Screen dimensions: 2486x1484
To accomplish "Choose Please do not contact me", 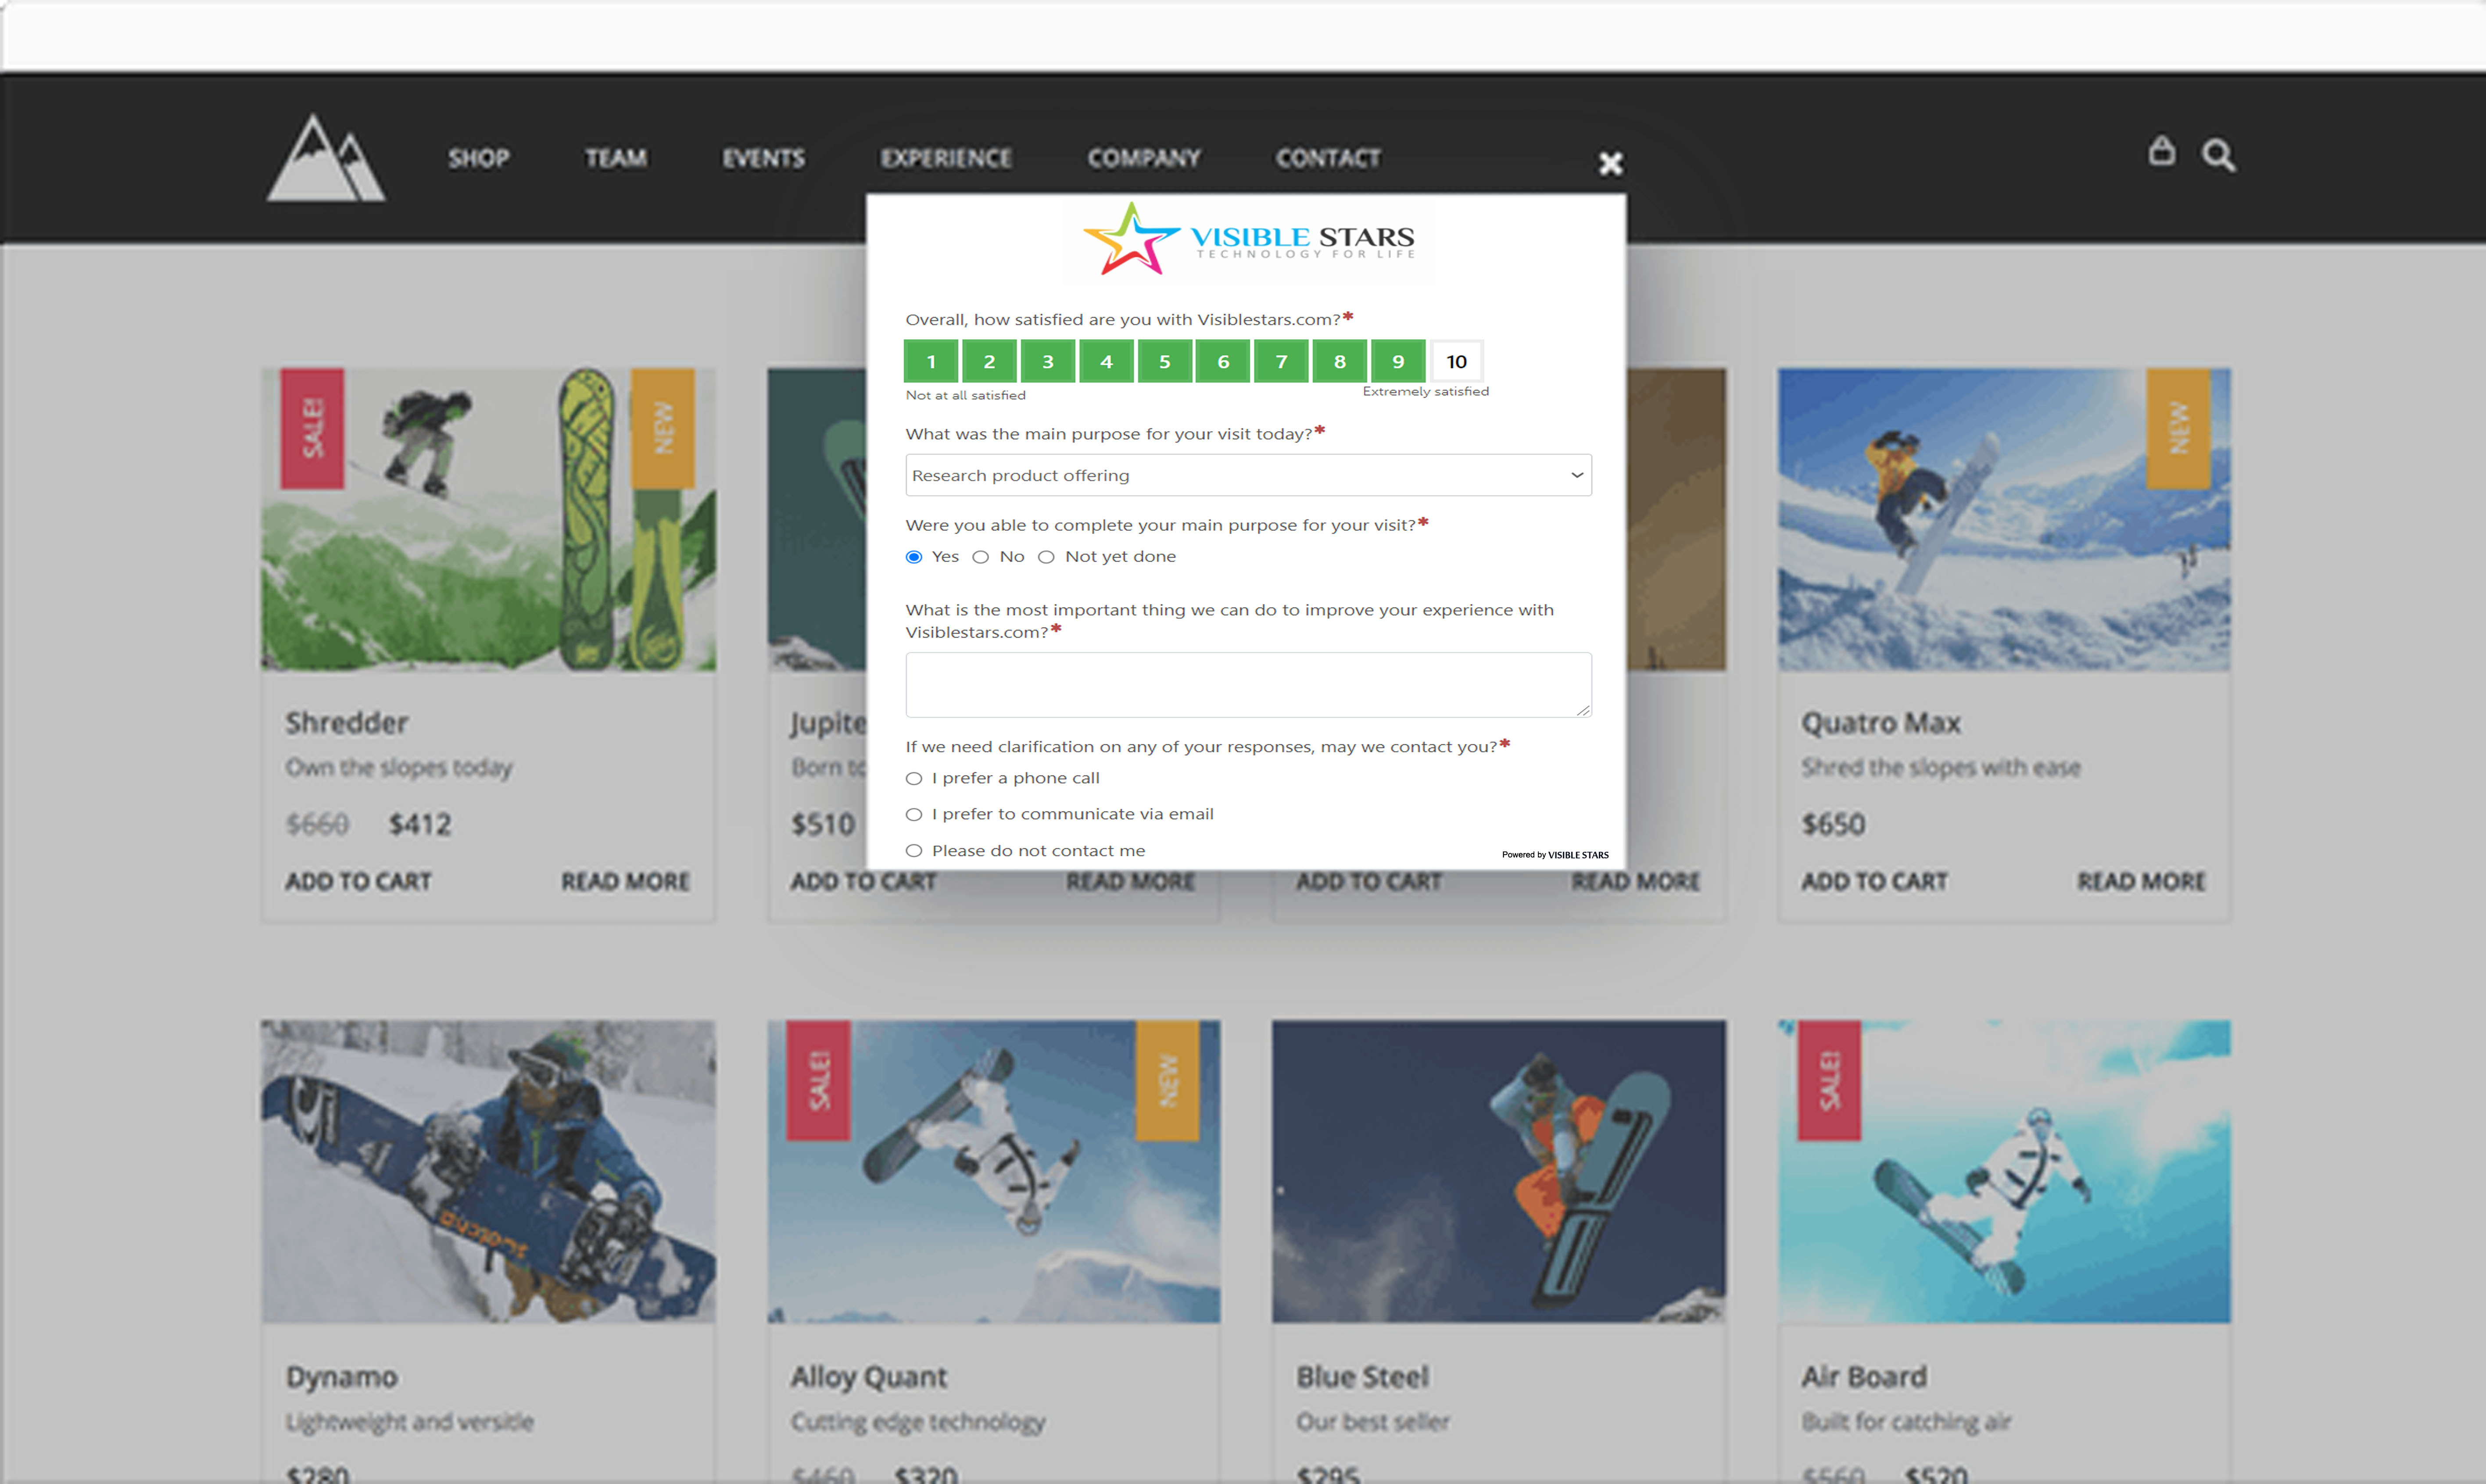I will tap(914, 851).
